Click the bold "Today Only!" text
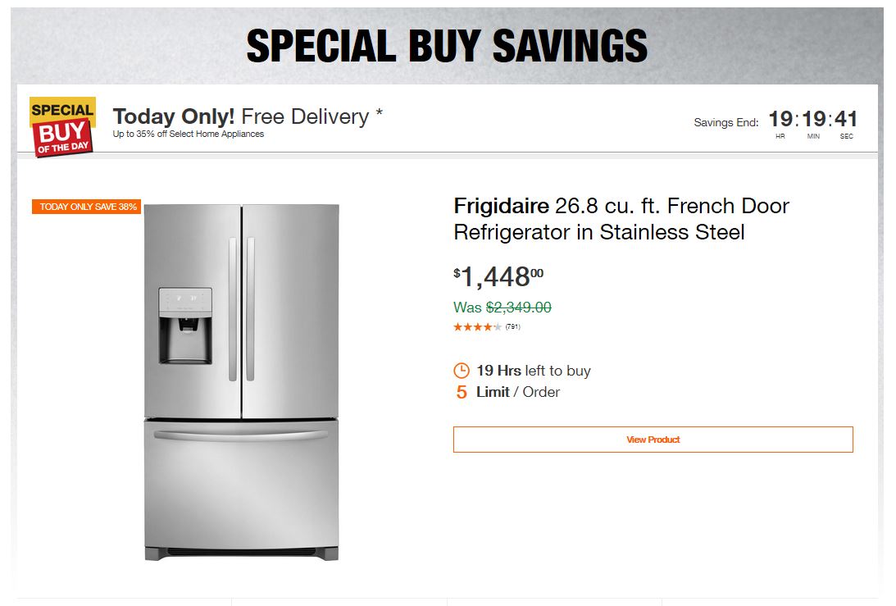The height and width of the screenshot is (606, 896). [174, 116]
